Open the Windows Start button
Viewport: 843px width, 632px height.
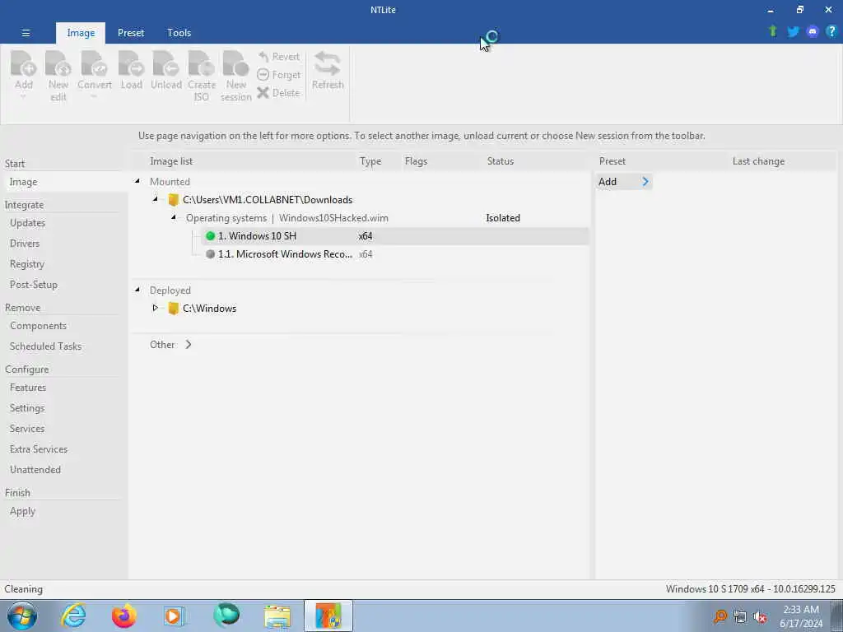click(22, 616)
